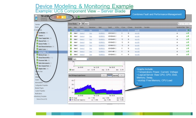Open model link in esxi-c1b1 row
196x118 pixels.
coord(102,39)
